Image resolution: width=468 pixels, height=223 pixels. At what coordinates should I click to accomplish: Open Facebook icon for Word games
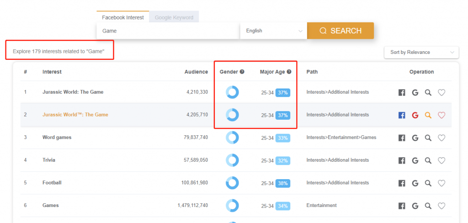[402, 138]
